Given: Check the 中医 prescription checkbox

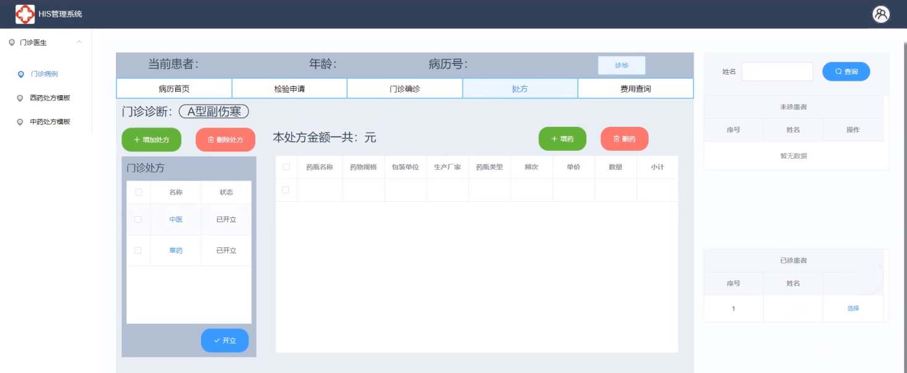Looking at the screenshot, I should 138,219.
